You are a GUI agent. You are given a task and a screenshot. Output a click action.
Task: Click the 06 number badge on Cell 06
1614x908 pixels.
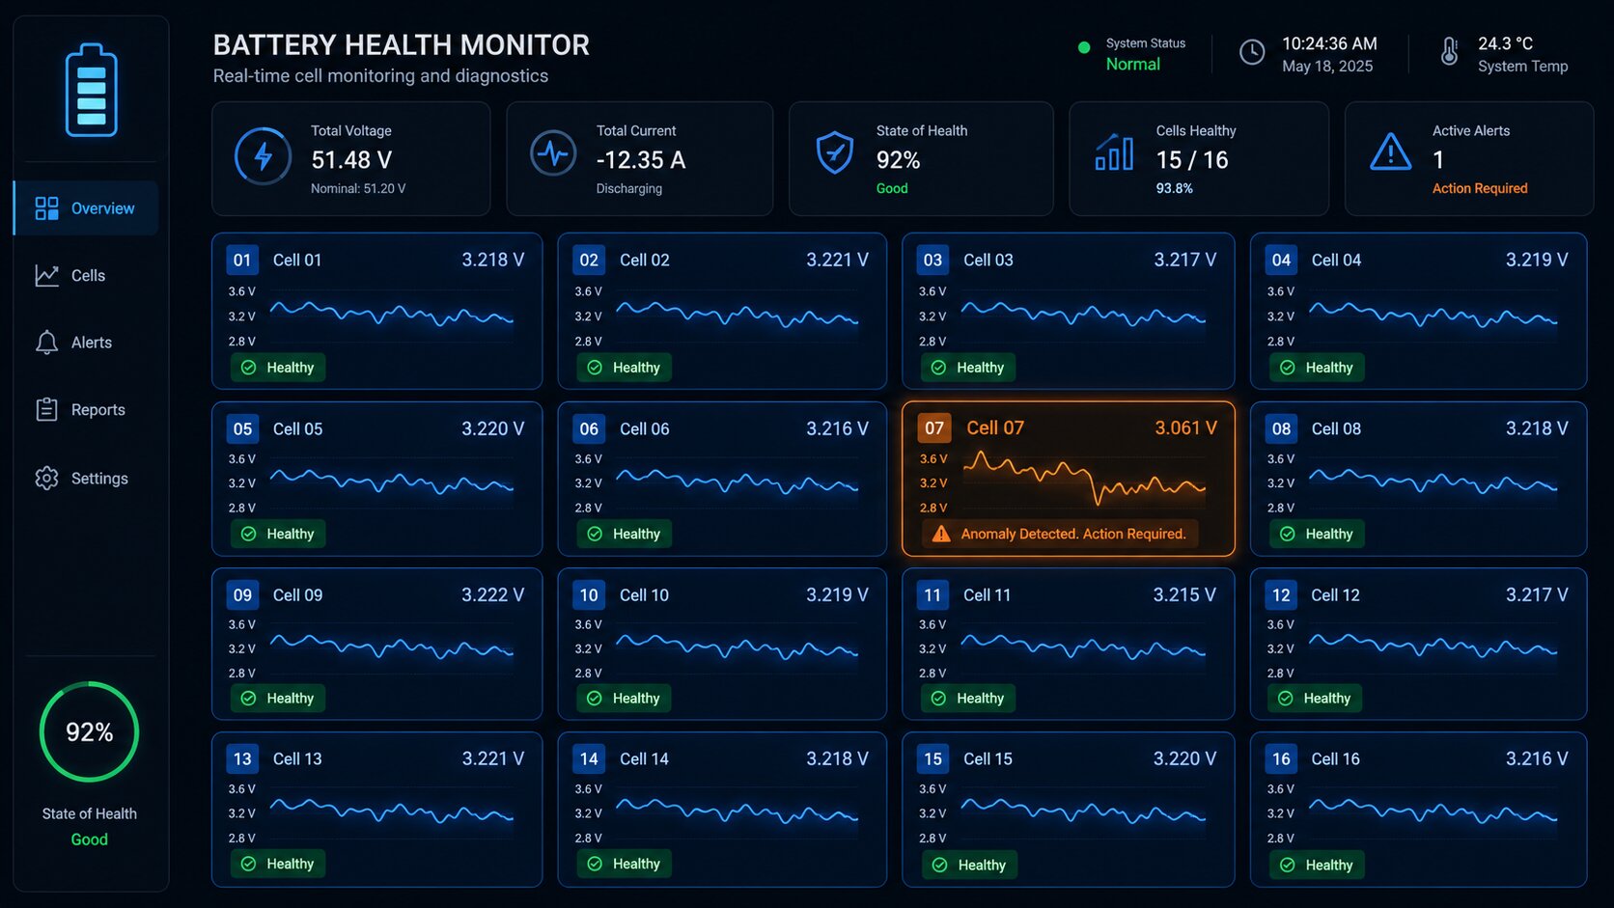589,428
